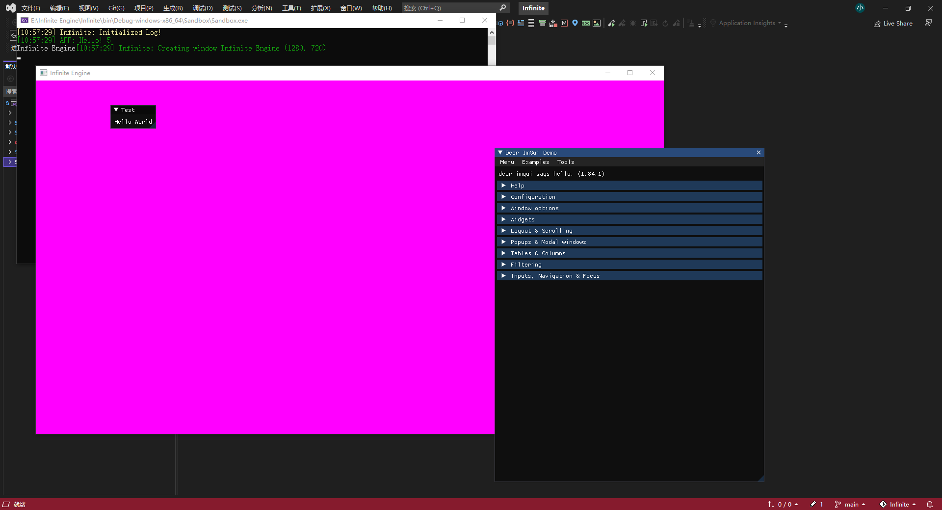Open the Git(G) menu

coord(116,8)
